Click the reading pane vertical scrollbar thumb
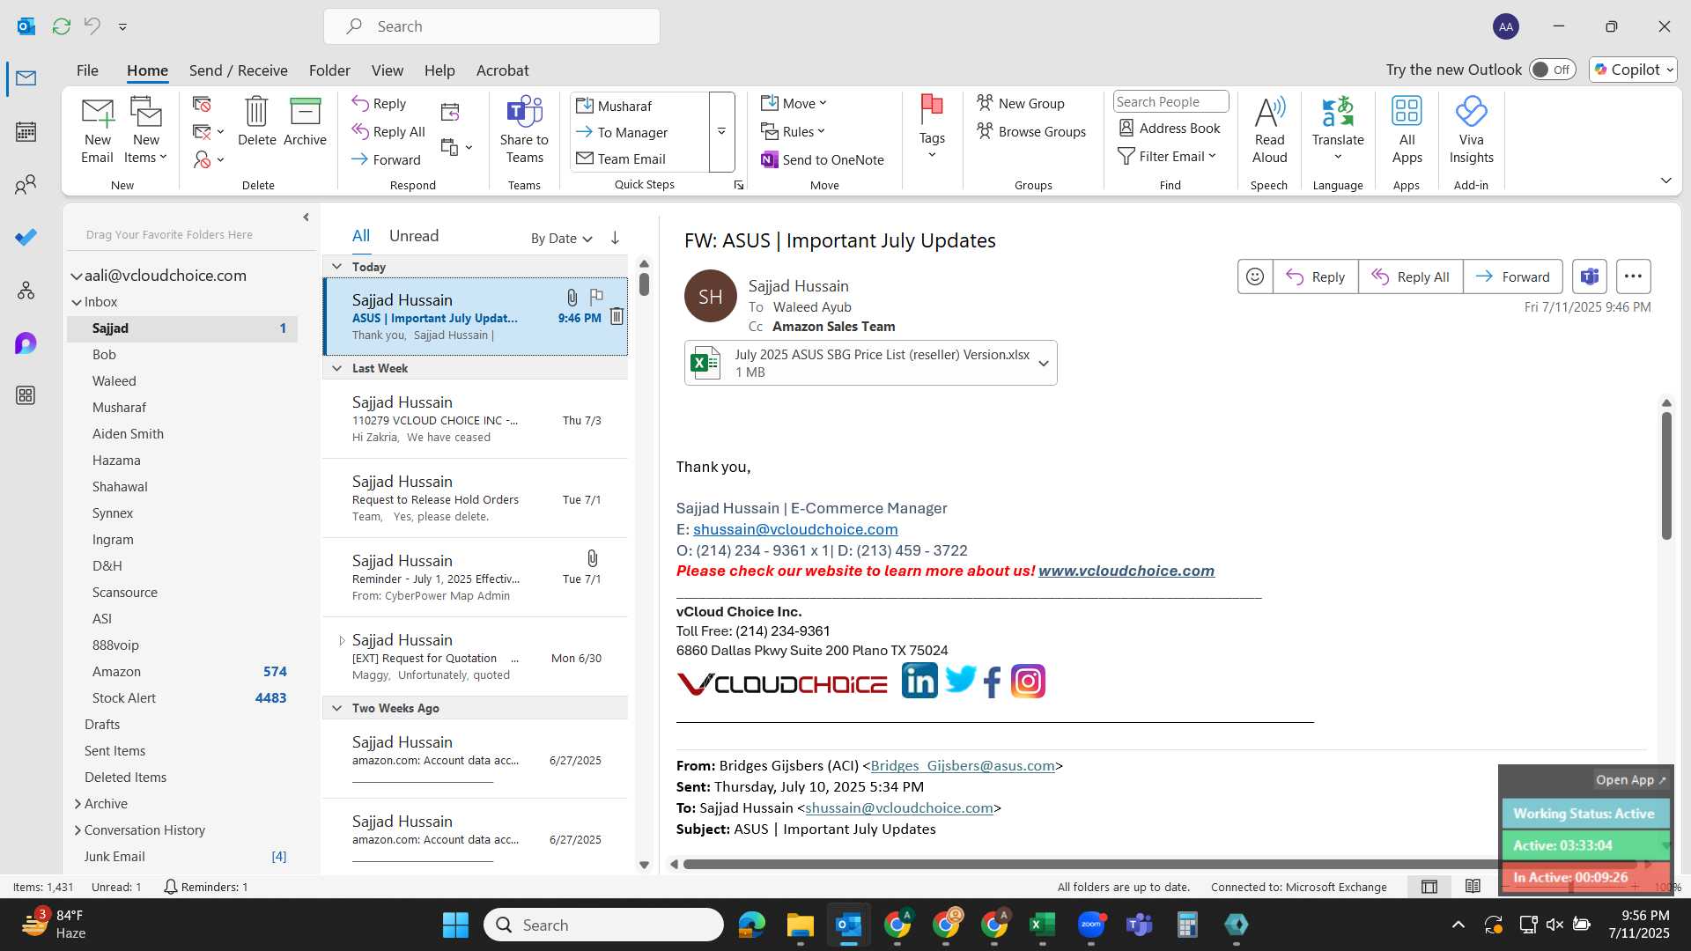Screen dimensions: 1691x951 1666,475
